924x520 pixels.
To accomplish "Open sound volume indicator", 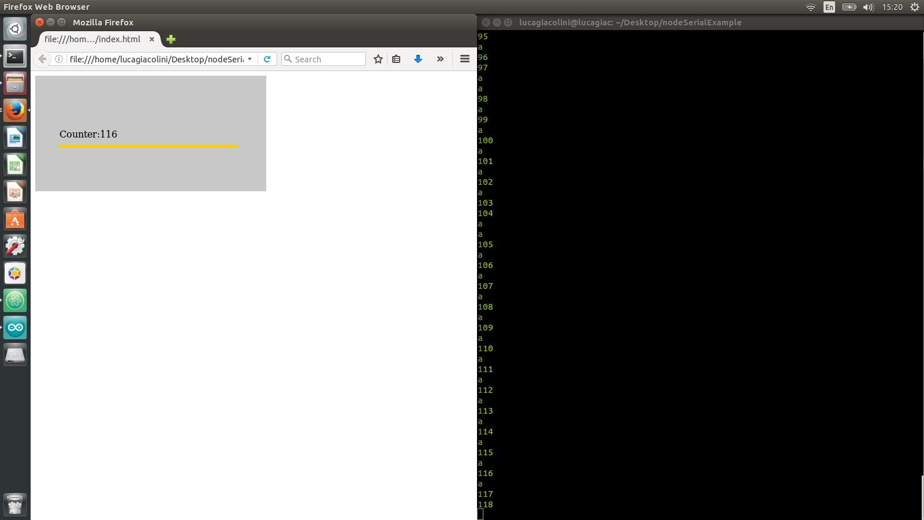I will click(869, 7).
